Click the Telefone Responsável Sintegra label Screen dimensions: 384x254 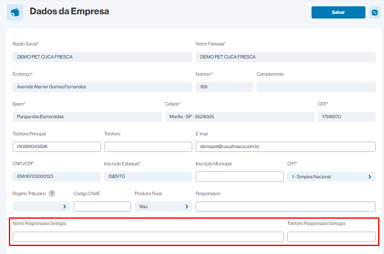click(316, 223)
